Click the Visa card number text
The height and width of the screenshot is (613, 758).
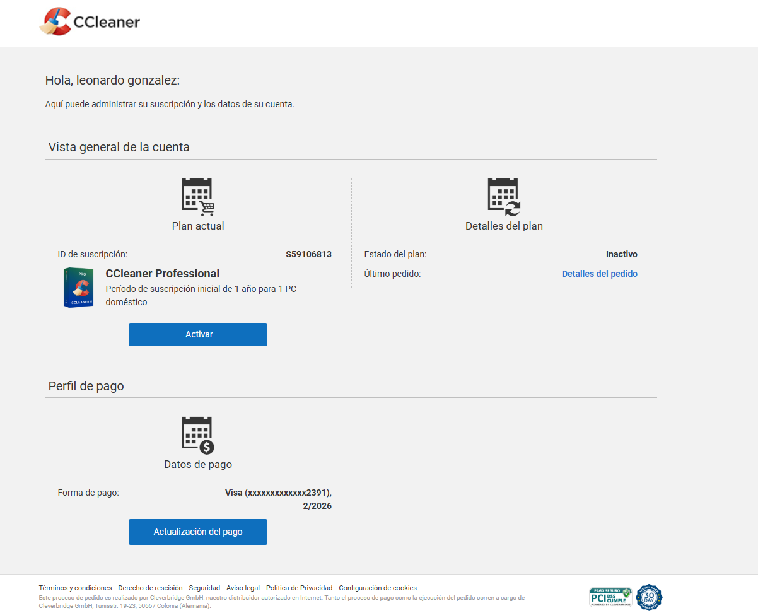278,493
